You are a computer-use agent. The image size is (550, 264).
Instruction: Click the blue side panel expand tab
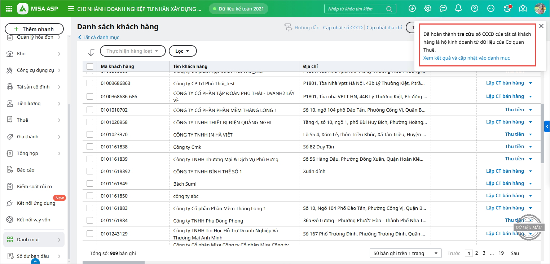coord(547,126)
